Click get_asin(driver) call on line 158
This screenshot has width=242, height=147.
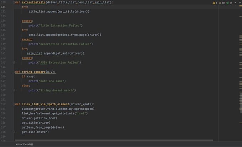(x=35, y=132)
